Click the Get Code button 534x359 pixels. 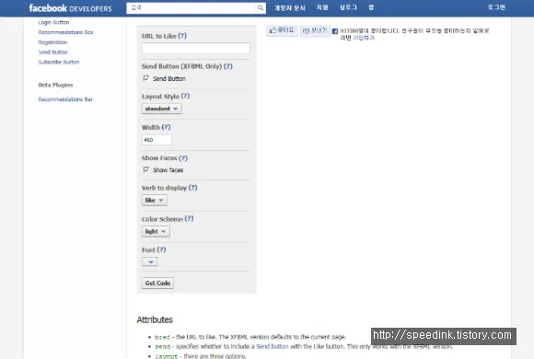[x=157, y=283]
